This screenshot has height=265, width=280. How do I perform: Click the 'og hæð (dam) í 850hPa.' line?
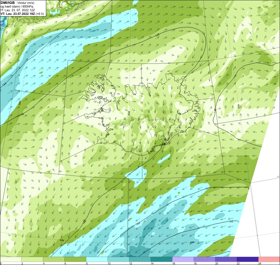17,6
